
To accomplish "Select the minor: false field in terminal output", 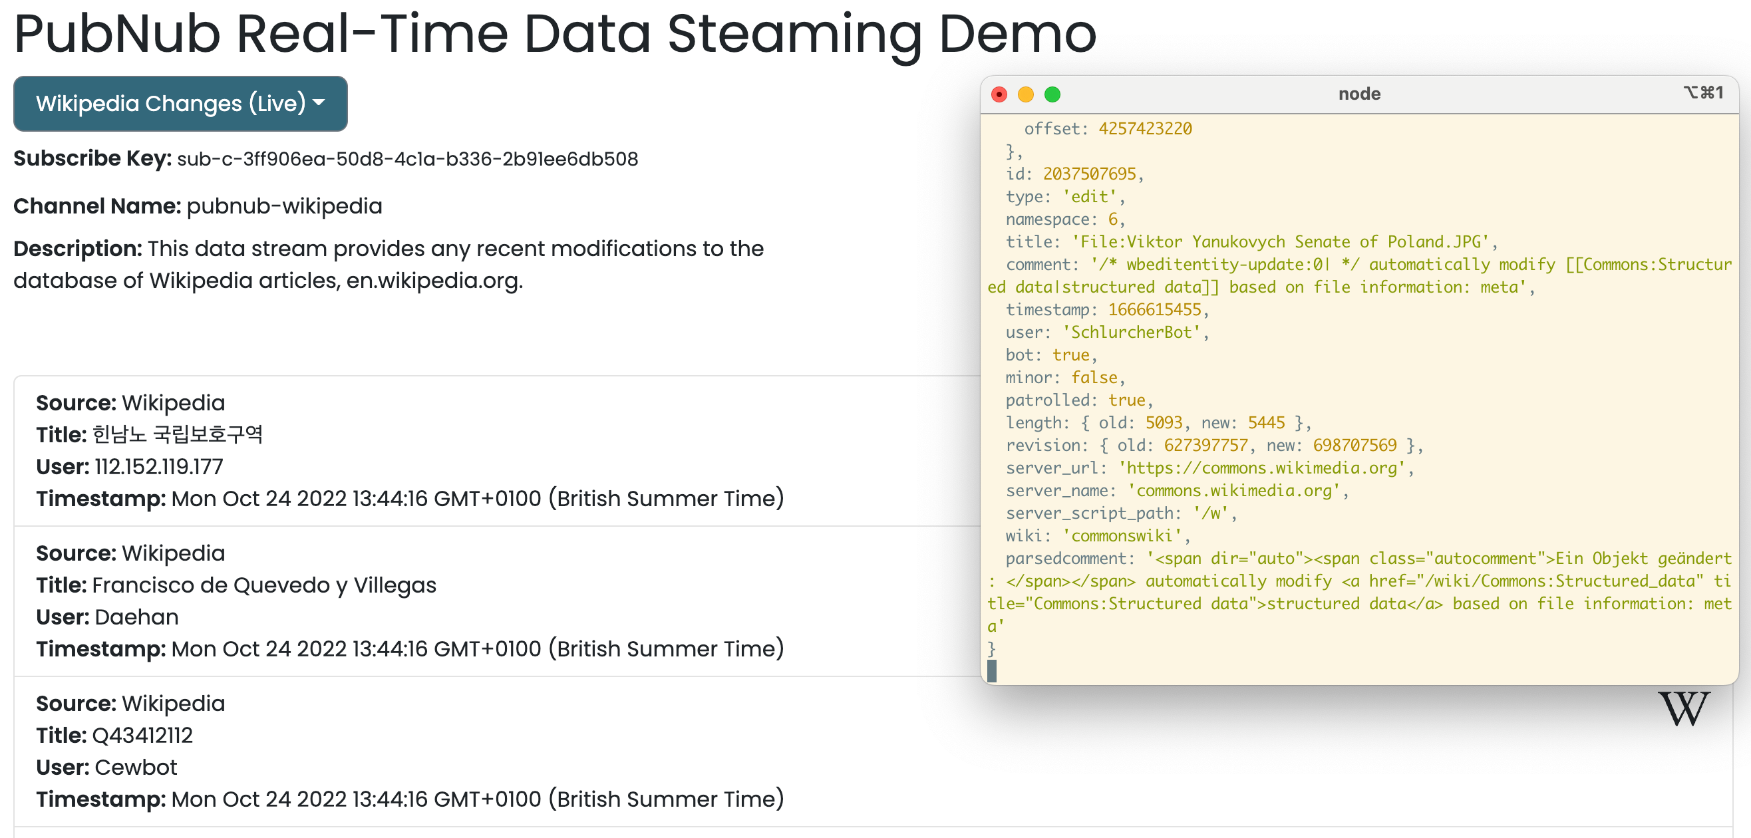I will coord(1064,377).
